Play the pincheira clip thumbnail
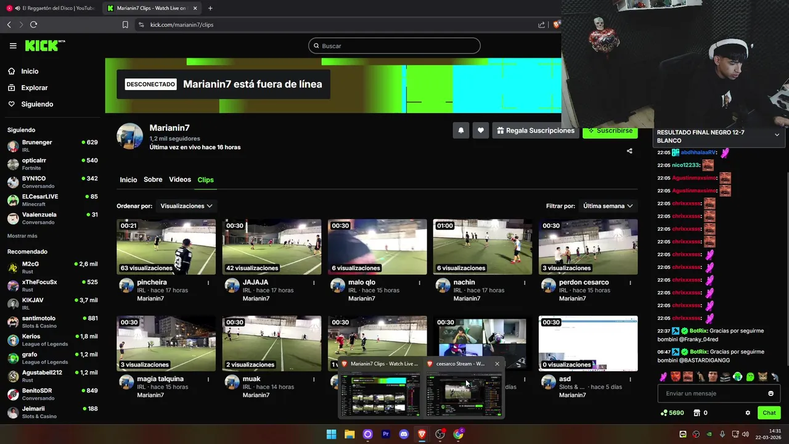Screen dimensions: 789x444 point(166,247)
